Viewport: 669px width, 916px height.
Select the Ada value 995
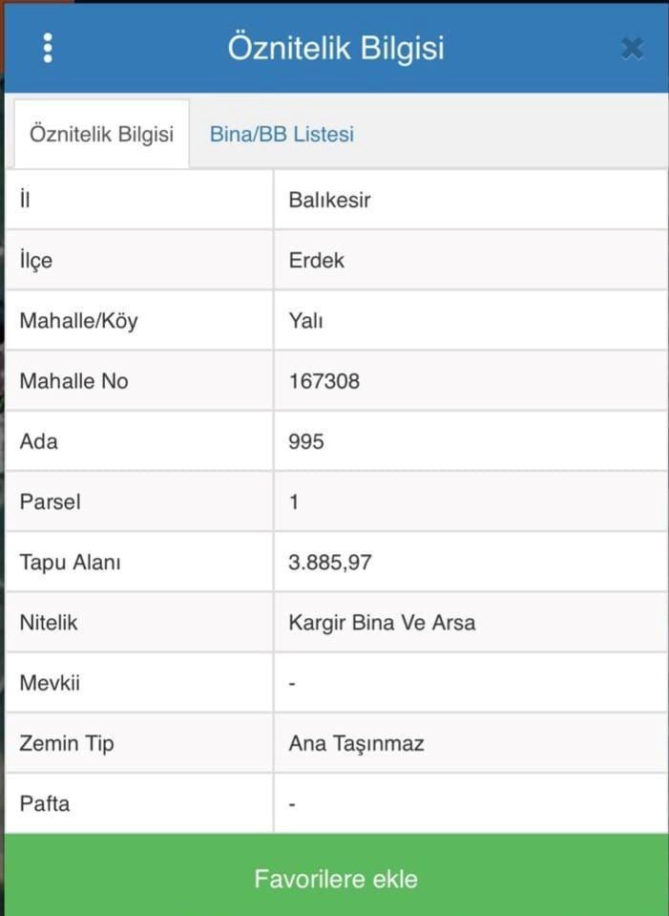(306, 441)
